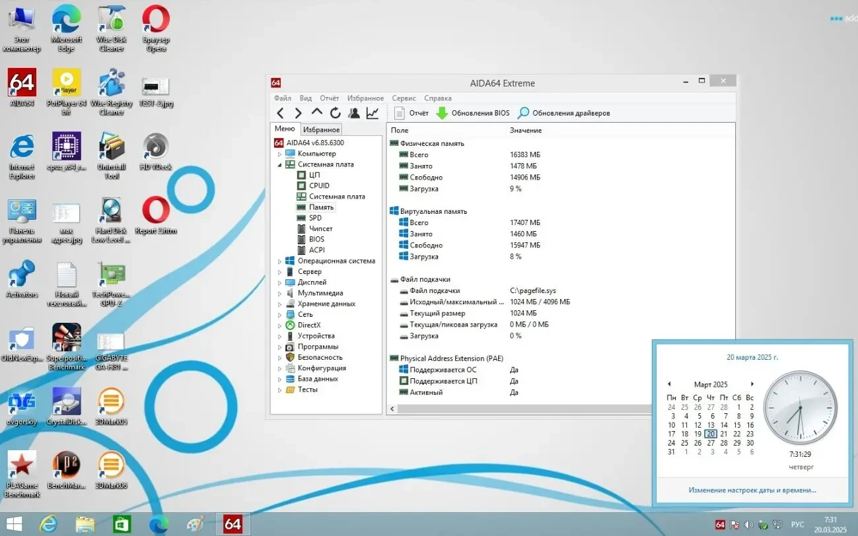
Task: Click the horizontal scrollbar left arrow
Action: coord(393,409)
